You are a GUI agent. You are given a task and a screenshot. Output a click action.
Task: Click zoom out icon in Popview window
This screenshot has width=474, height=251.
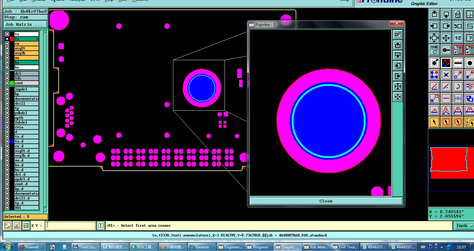tap(398, 97)
